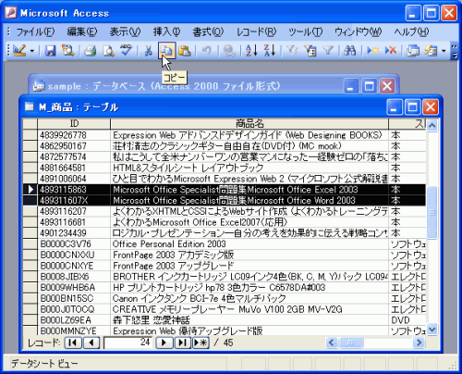Click the new record navigation button
The width and height of the screenshot is (462, 374).
coord(201,343)
